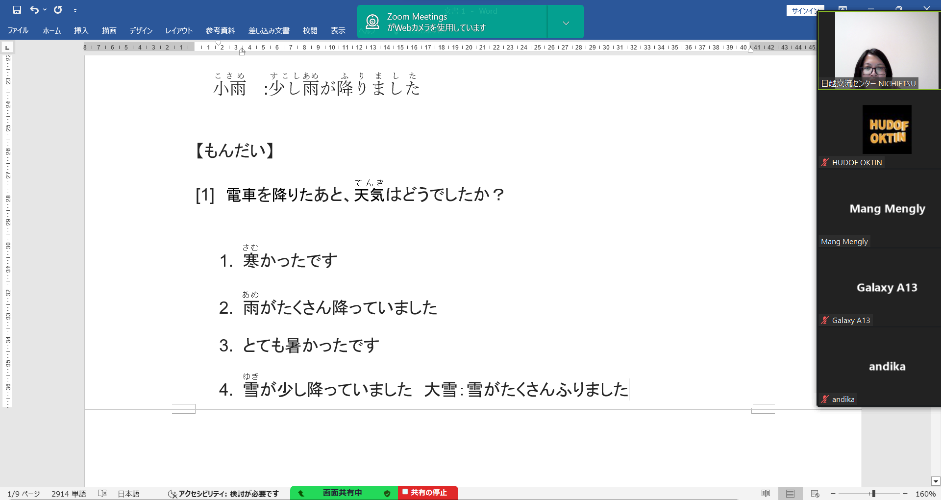Viewport: 941px width, 500px height.
Task: Click the tab selector L icon at ruler corner
Action: (7, 48)
